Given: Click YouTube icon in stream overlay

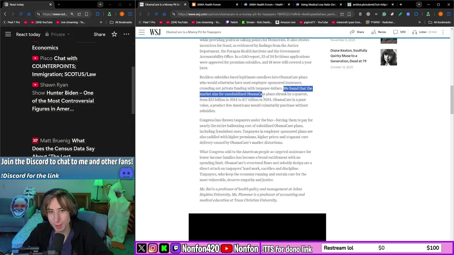Looking at the screenshot, I should point(227,248).
